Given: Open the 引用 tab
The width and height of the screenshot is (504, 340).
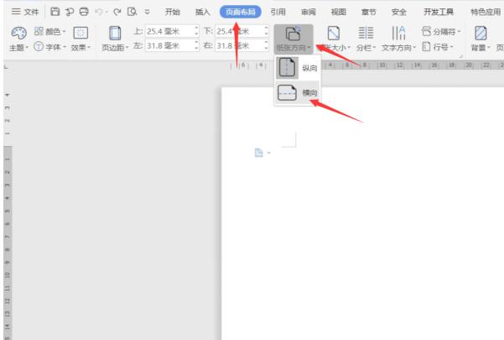Looking at the screenshot, I should coord(278,12).
